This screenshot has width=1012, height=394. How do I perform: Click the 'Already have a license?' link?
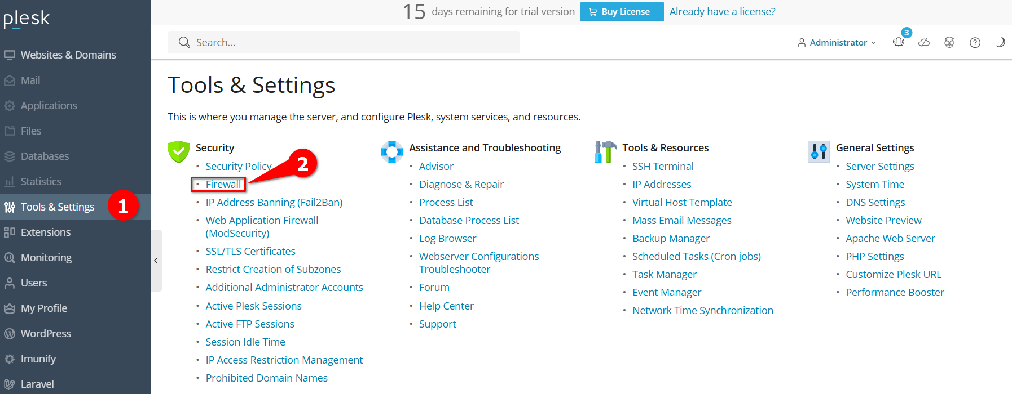pos(722,12)
